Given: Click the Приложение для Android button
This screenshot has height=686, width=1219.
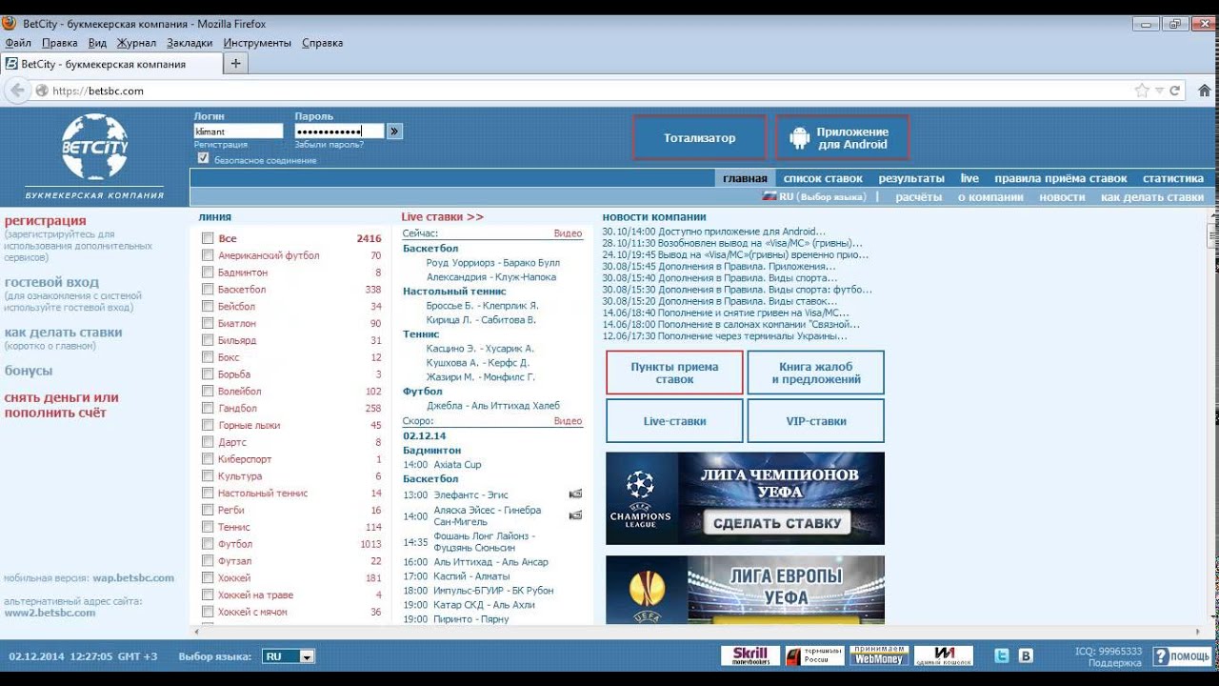Looking at the screenshot, I should coord(842,138).
